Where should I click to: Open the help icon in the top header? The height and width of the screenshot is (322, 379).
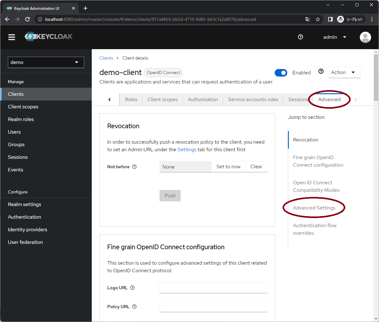pyautogui.click(x=300, y=37)
